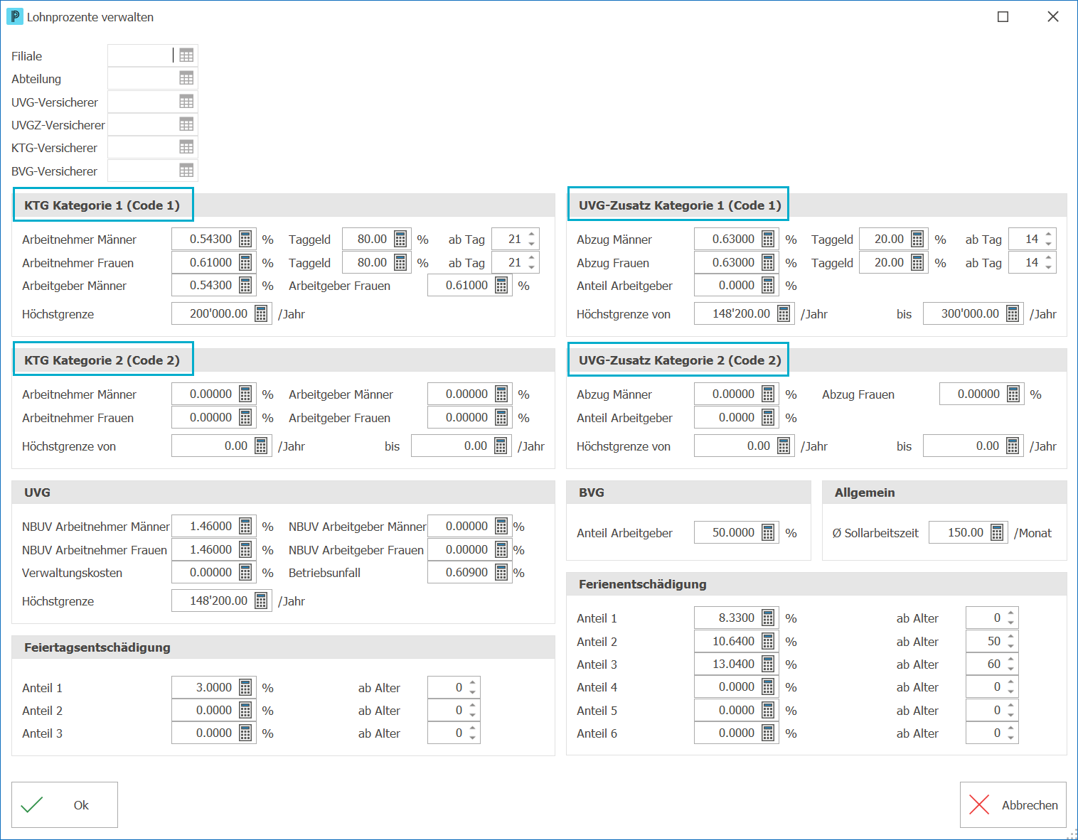Open calculator for Sollarbeitszeit 150.00
The image size is (1078, 840).
(997, 533)
